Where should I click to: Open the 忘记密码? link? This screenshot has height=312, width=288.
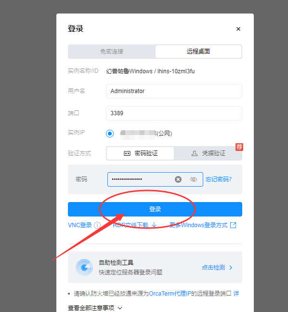tap(219, 179)
